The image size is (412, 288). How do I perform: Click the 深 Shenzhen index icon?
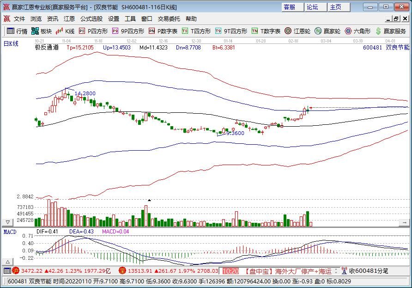(x=122, y=270)
